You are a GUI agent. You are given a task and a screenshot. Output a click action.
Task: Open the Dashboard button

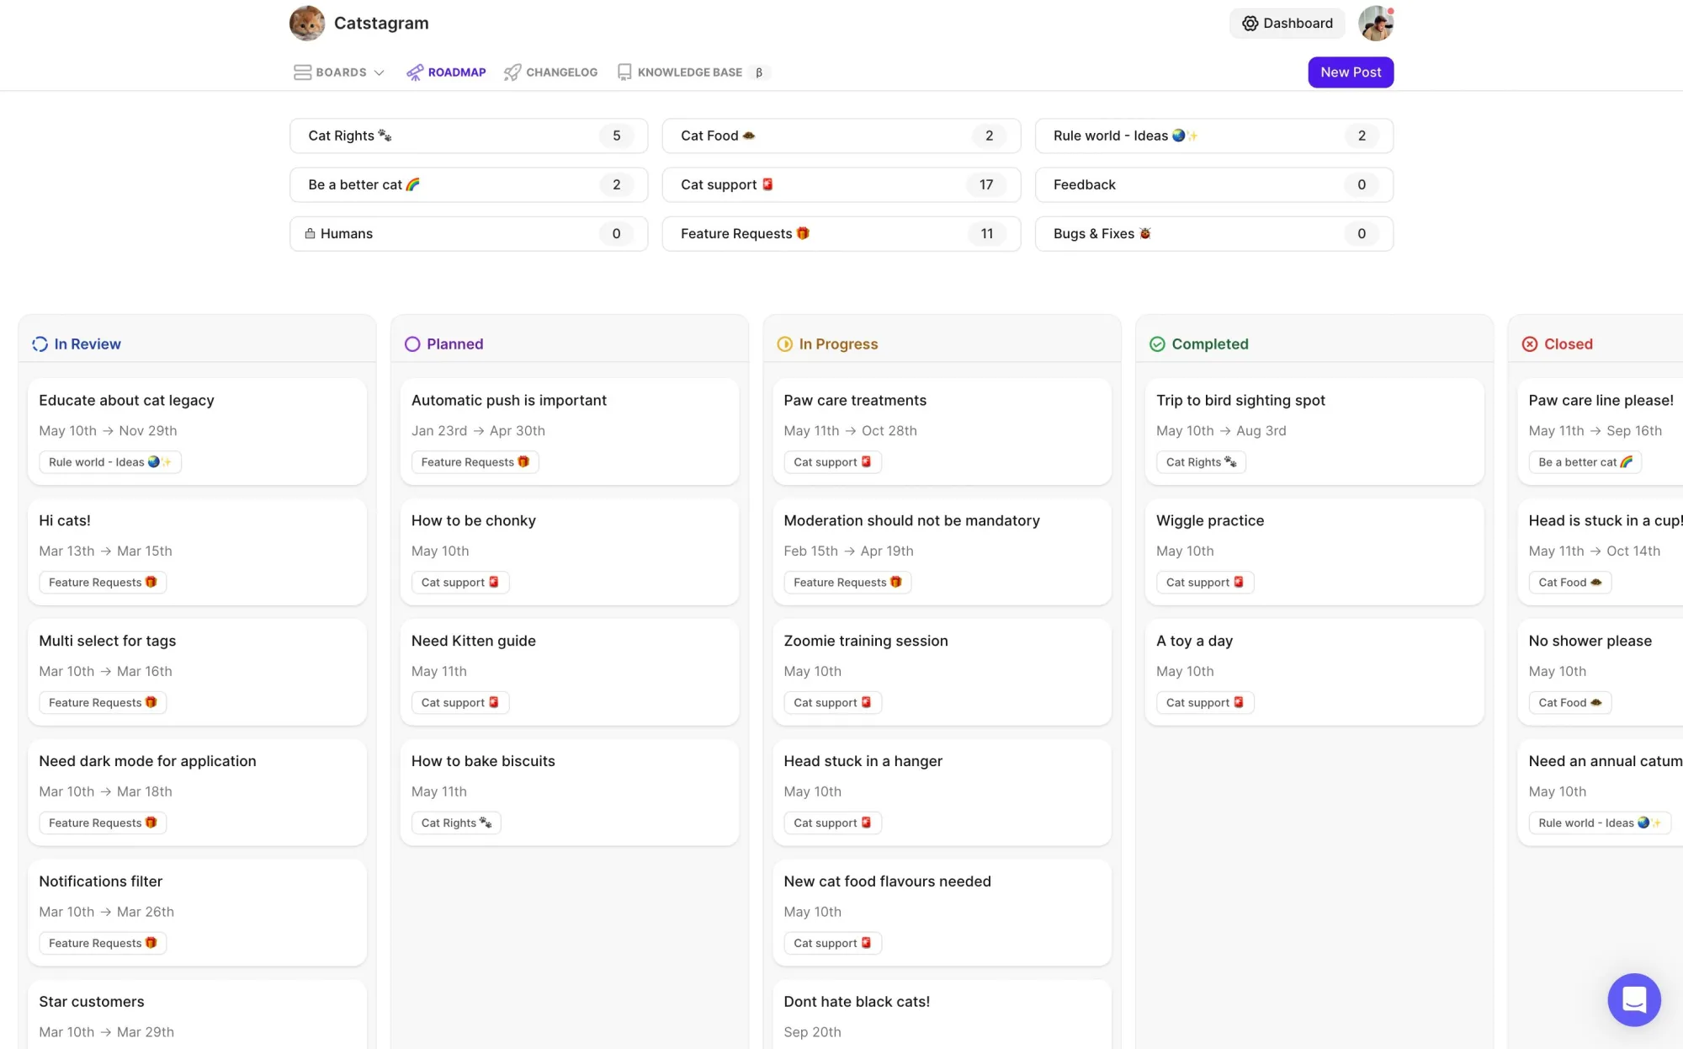click(1287, 24)
